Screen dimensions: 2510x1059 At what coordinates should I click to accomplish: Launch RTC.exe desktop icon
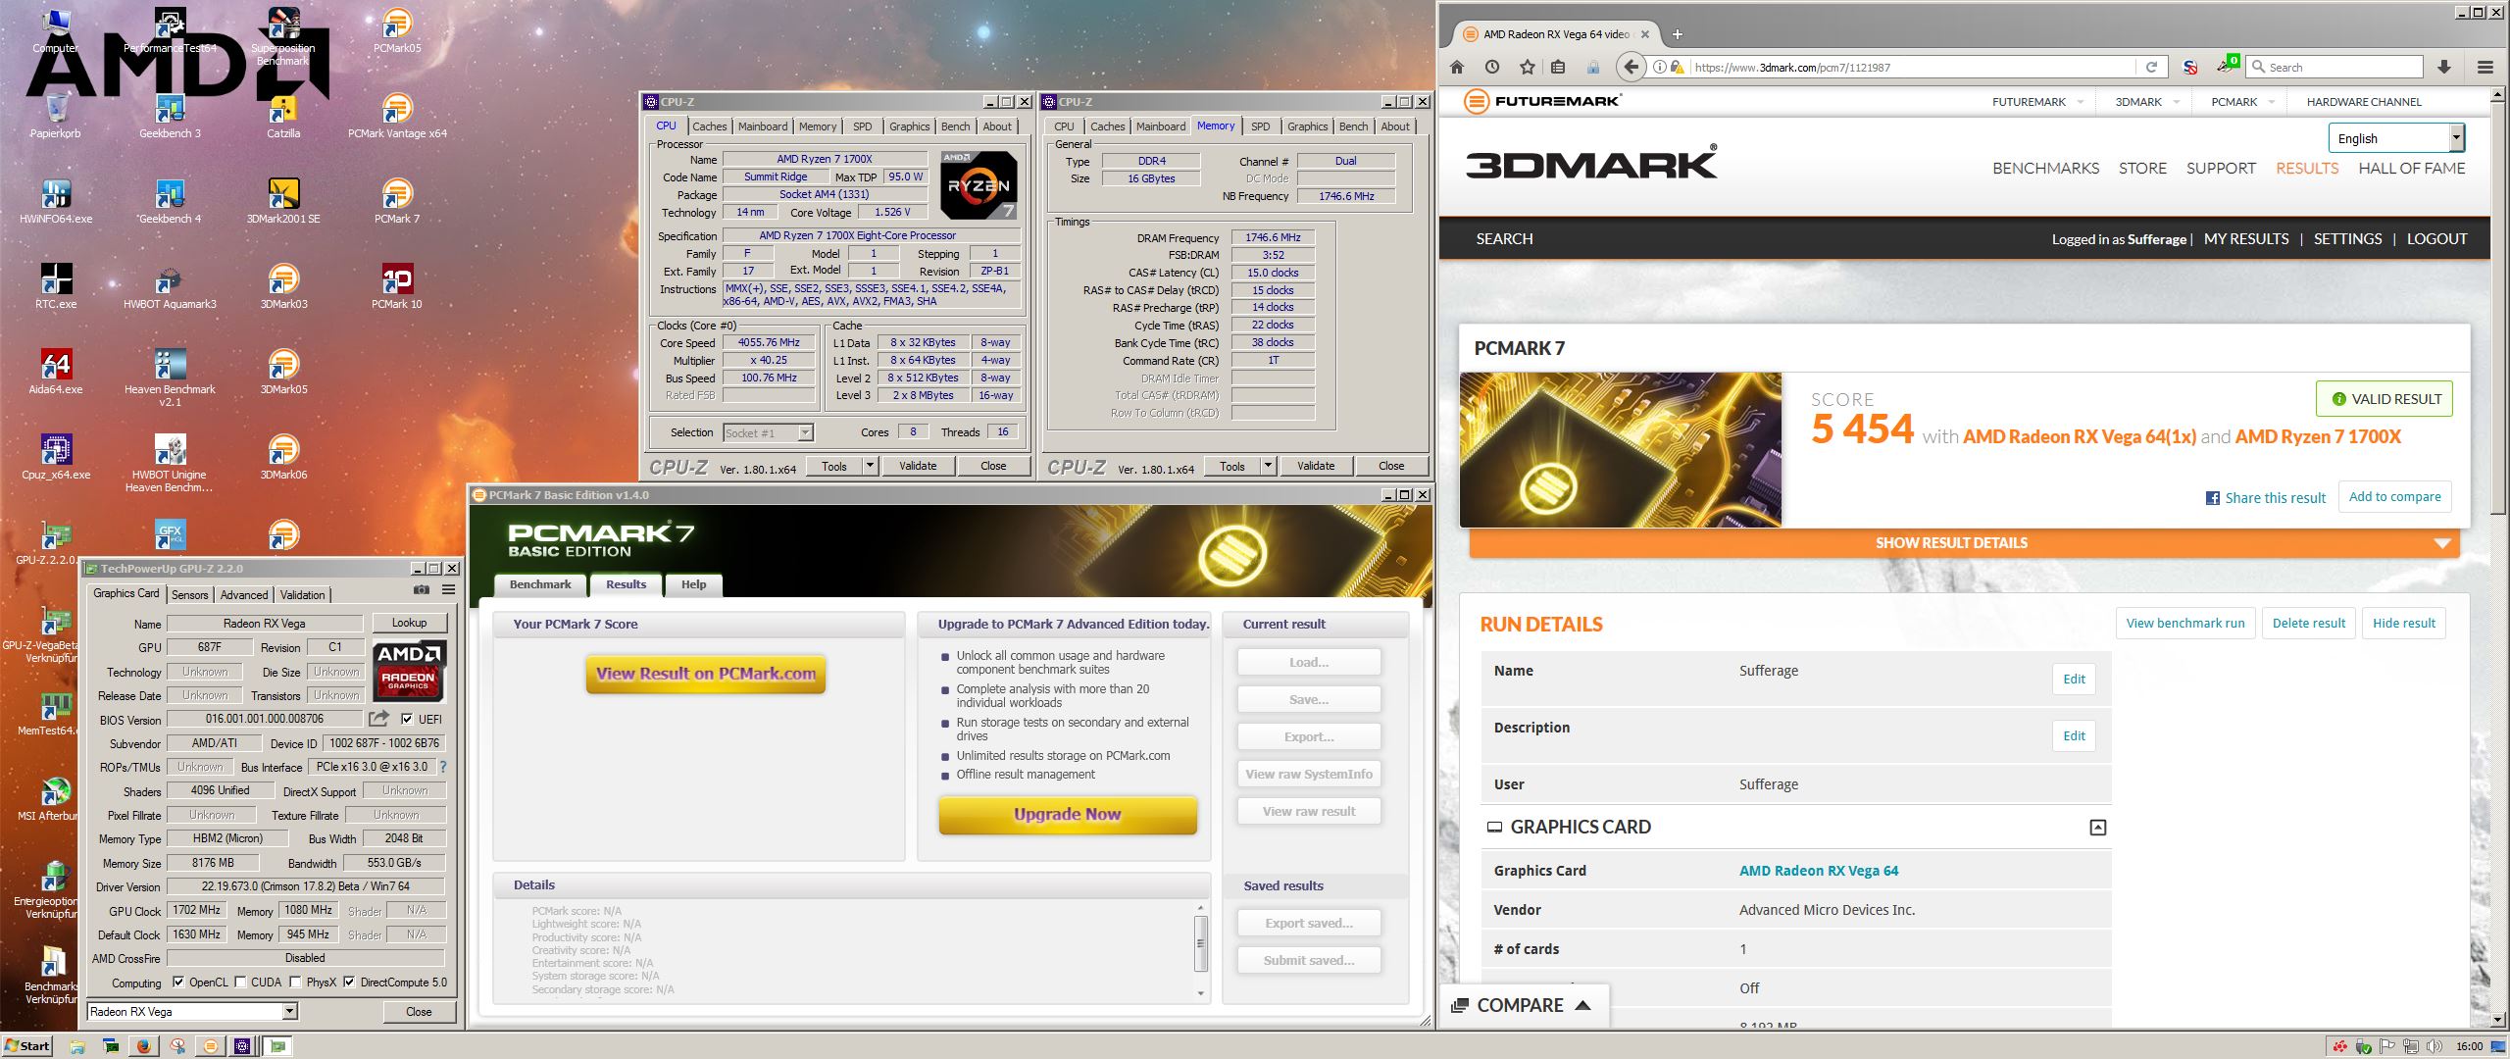pos(56,285)
